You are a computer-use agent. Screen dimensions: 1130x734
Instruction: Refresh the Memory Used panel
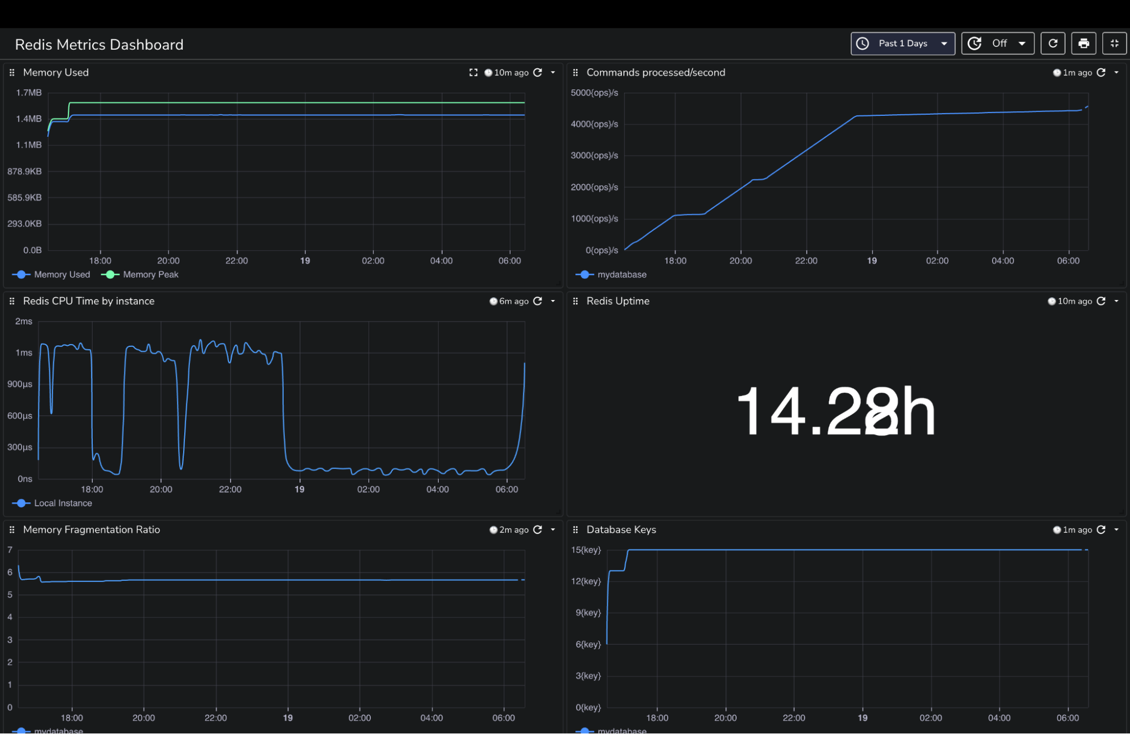pos(538,72)
